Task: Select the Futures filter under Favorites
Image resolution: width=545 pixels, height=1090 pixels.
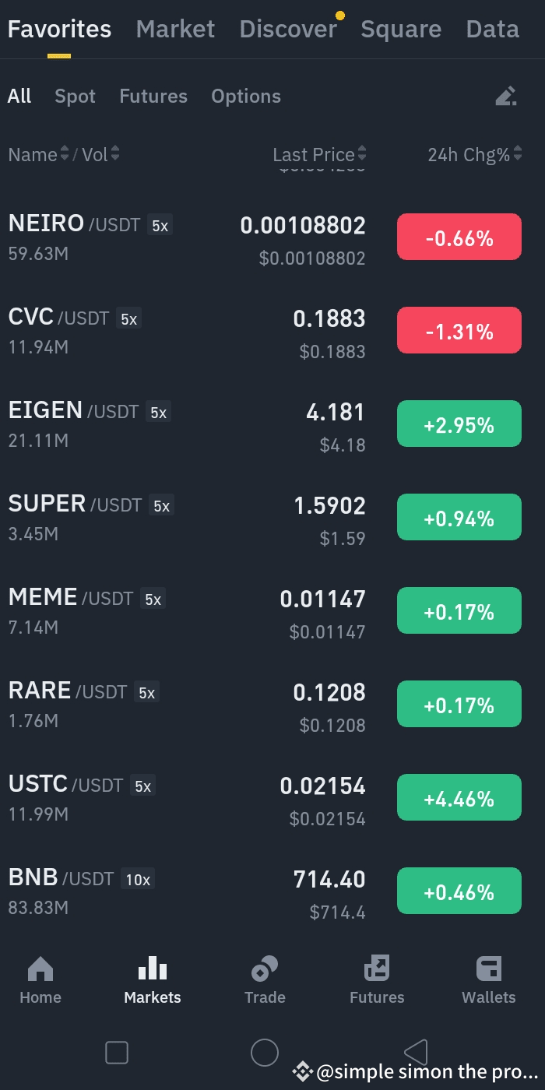Action: coord(153,97)
